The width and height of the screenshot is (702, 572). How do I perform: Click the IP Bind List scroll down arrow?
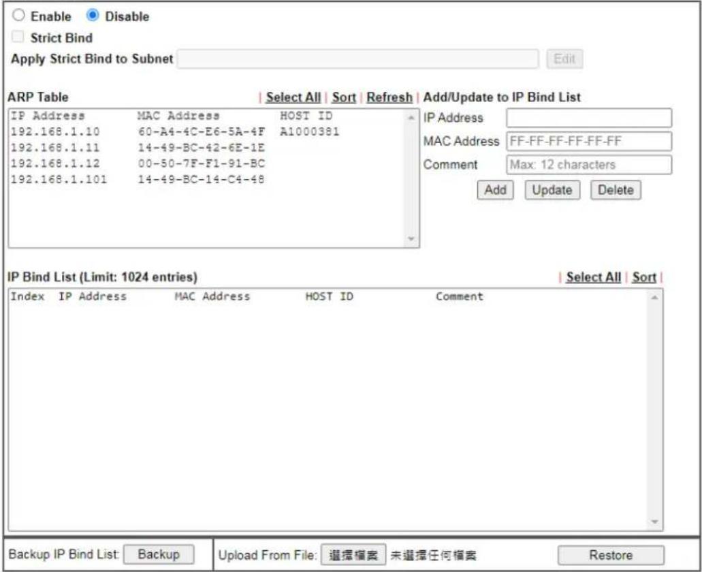pos(654,522)
